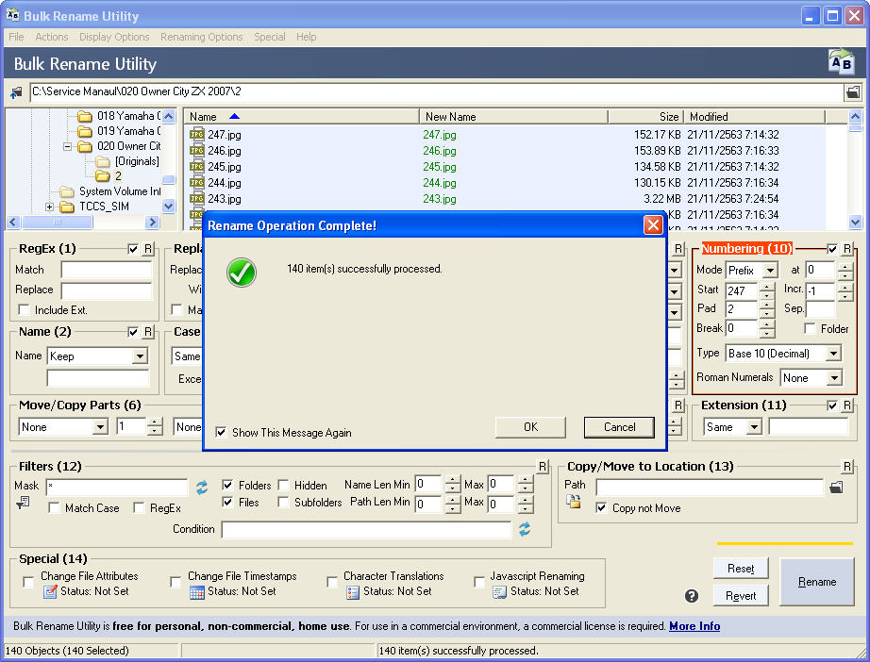870x662 pixels.
Task: Click the Change File Attributes status icon
Action: click(51, 591)
